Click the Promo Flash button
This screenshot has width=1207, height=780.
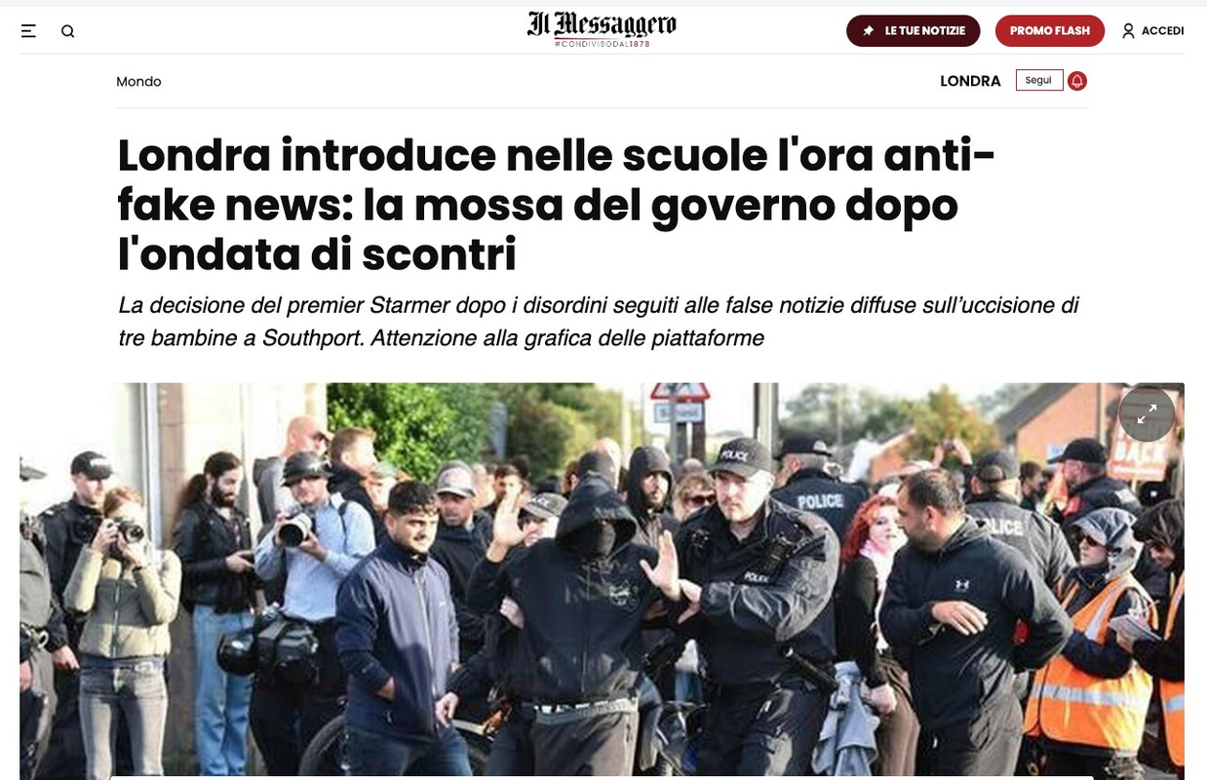(1049, 31)
